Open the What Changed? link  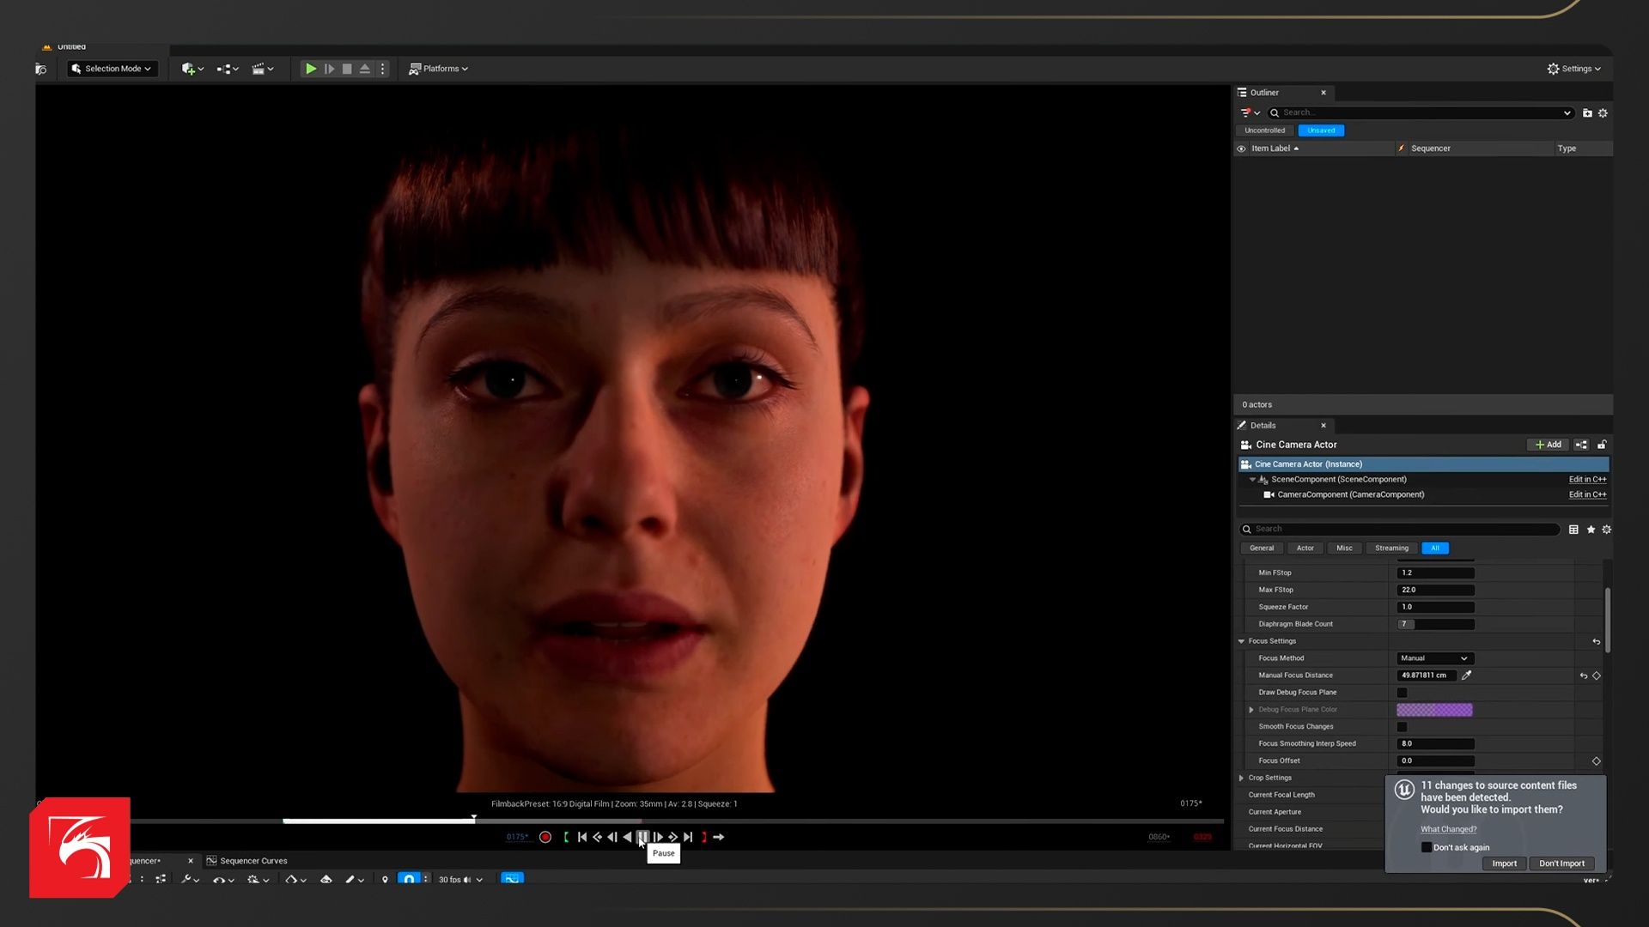[x=1448, y=829]
